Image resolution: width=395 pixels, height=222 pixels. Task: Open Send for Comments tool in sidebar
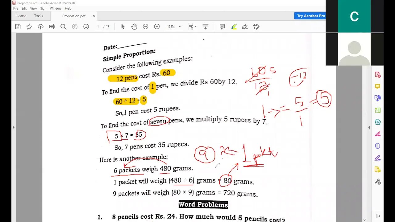click(378, 170)
